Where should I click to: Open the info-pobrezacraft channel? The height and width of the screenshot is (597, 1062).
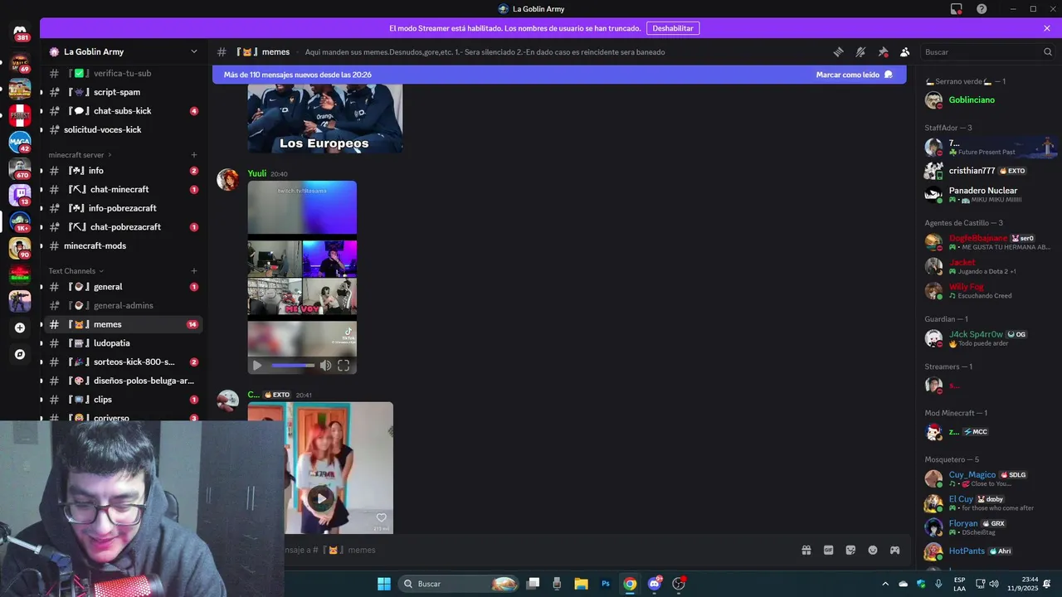[x=123, y=208]
